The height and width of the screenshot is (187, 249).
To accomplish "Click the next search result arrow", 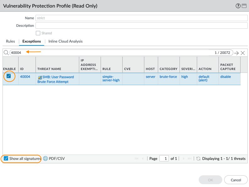I will click(237, 53).
